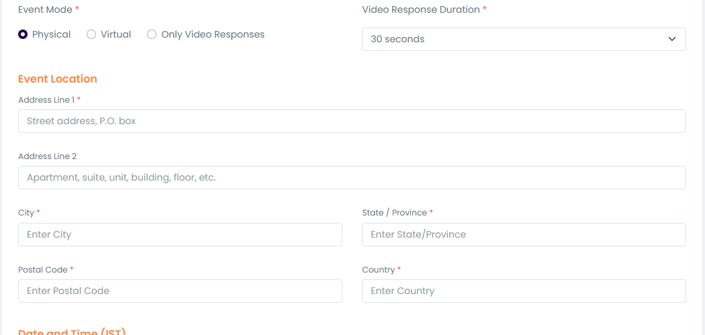Select Only Video Responses radio button
This screenshot has width=705, height=335.
[x=152, y=34]
